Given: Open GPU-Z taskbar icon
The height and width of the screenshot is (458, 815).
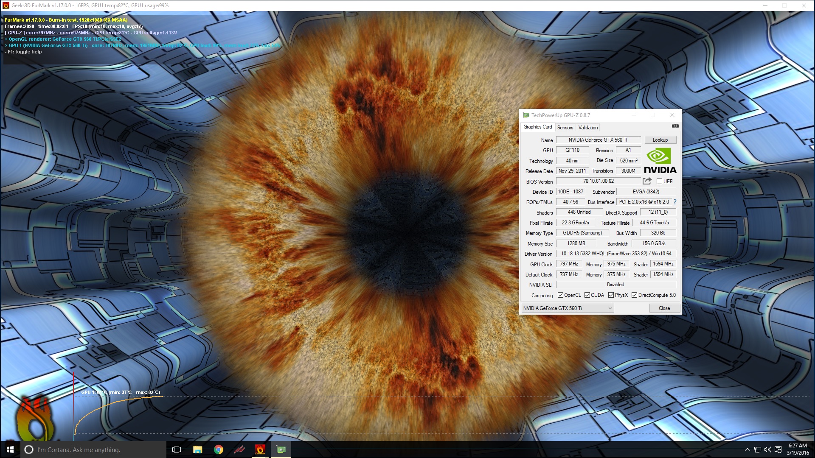Looking at the screenshot, I should coord(281,450).
